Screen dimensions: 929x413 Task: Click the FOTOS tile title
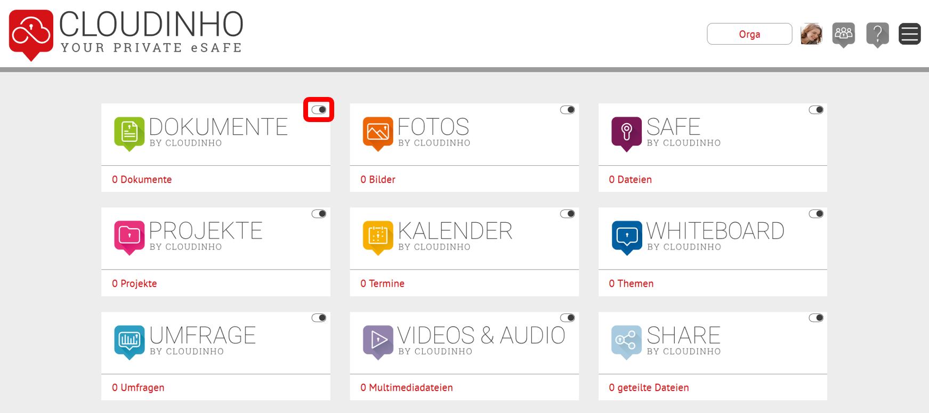433,127
